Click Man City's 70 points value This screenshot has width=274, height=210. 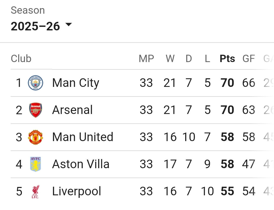click(x=227, y=83)
